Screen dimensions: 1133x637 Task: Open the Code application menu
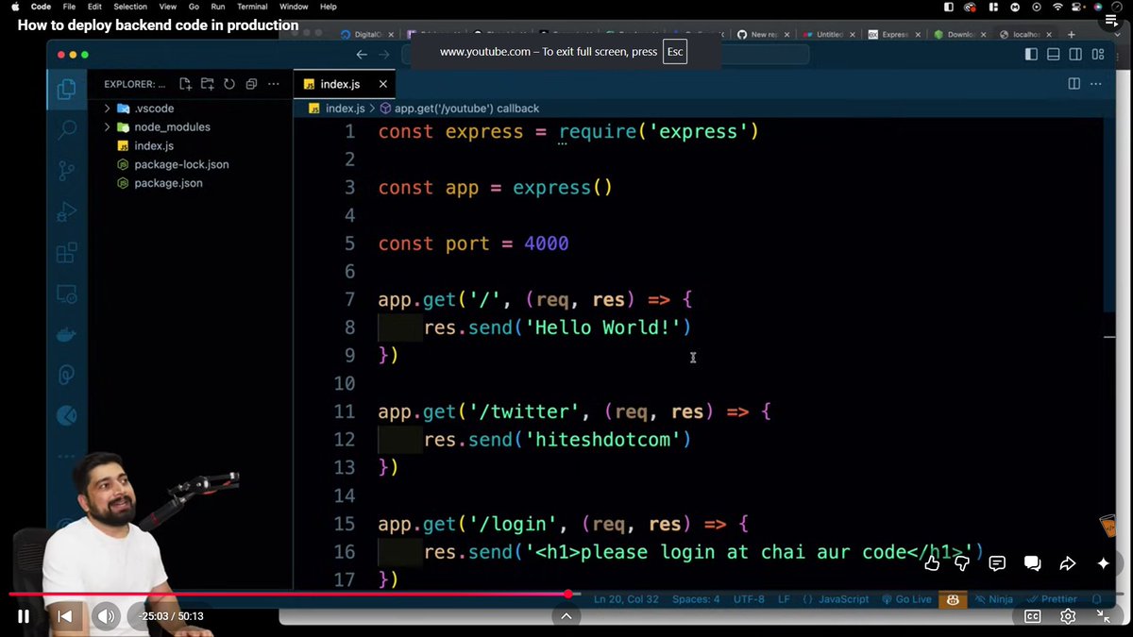click(41, 7)
